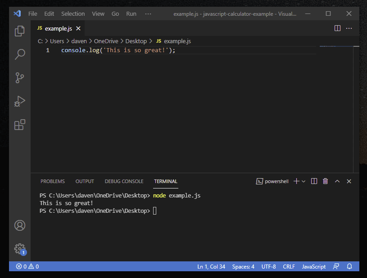Screen dimensions: 367x278
Task: Open the Extensions marketplace icon
Action: coord(19,125)
